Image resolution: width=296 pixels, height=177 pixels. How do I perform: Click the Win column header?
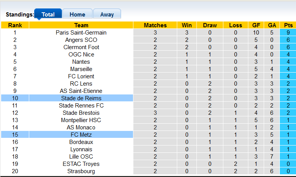(x=185, y=25)
